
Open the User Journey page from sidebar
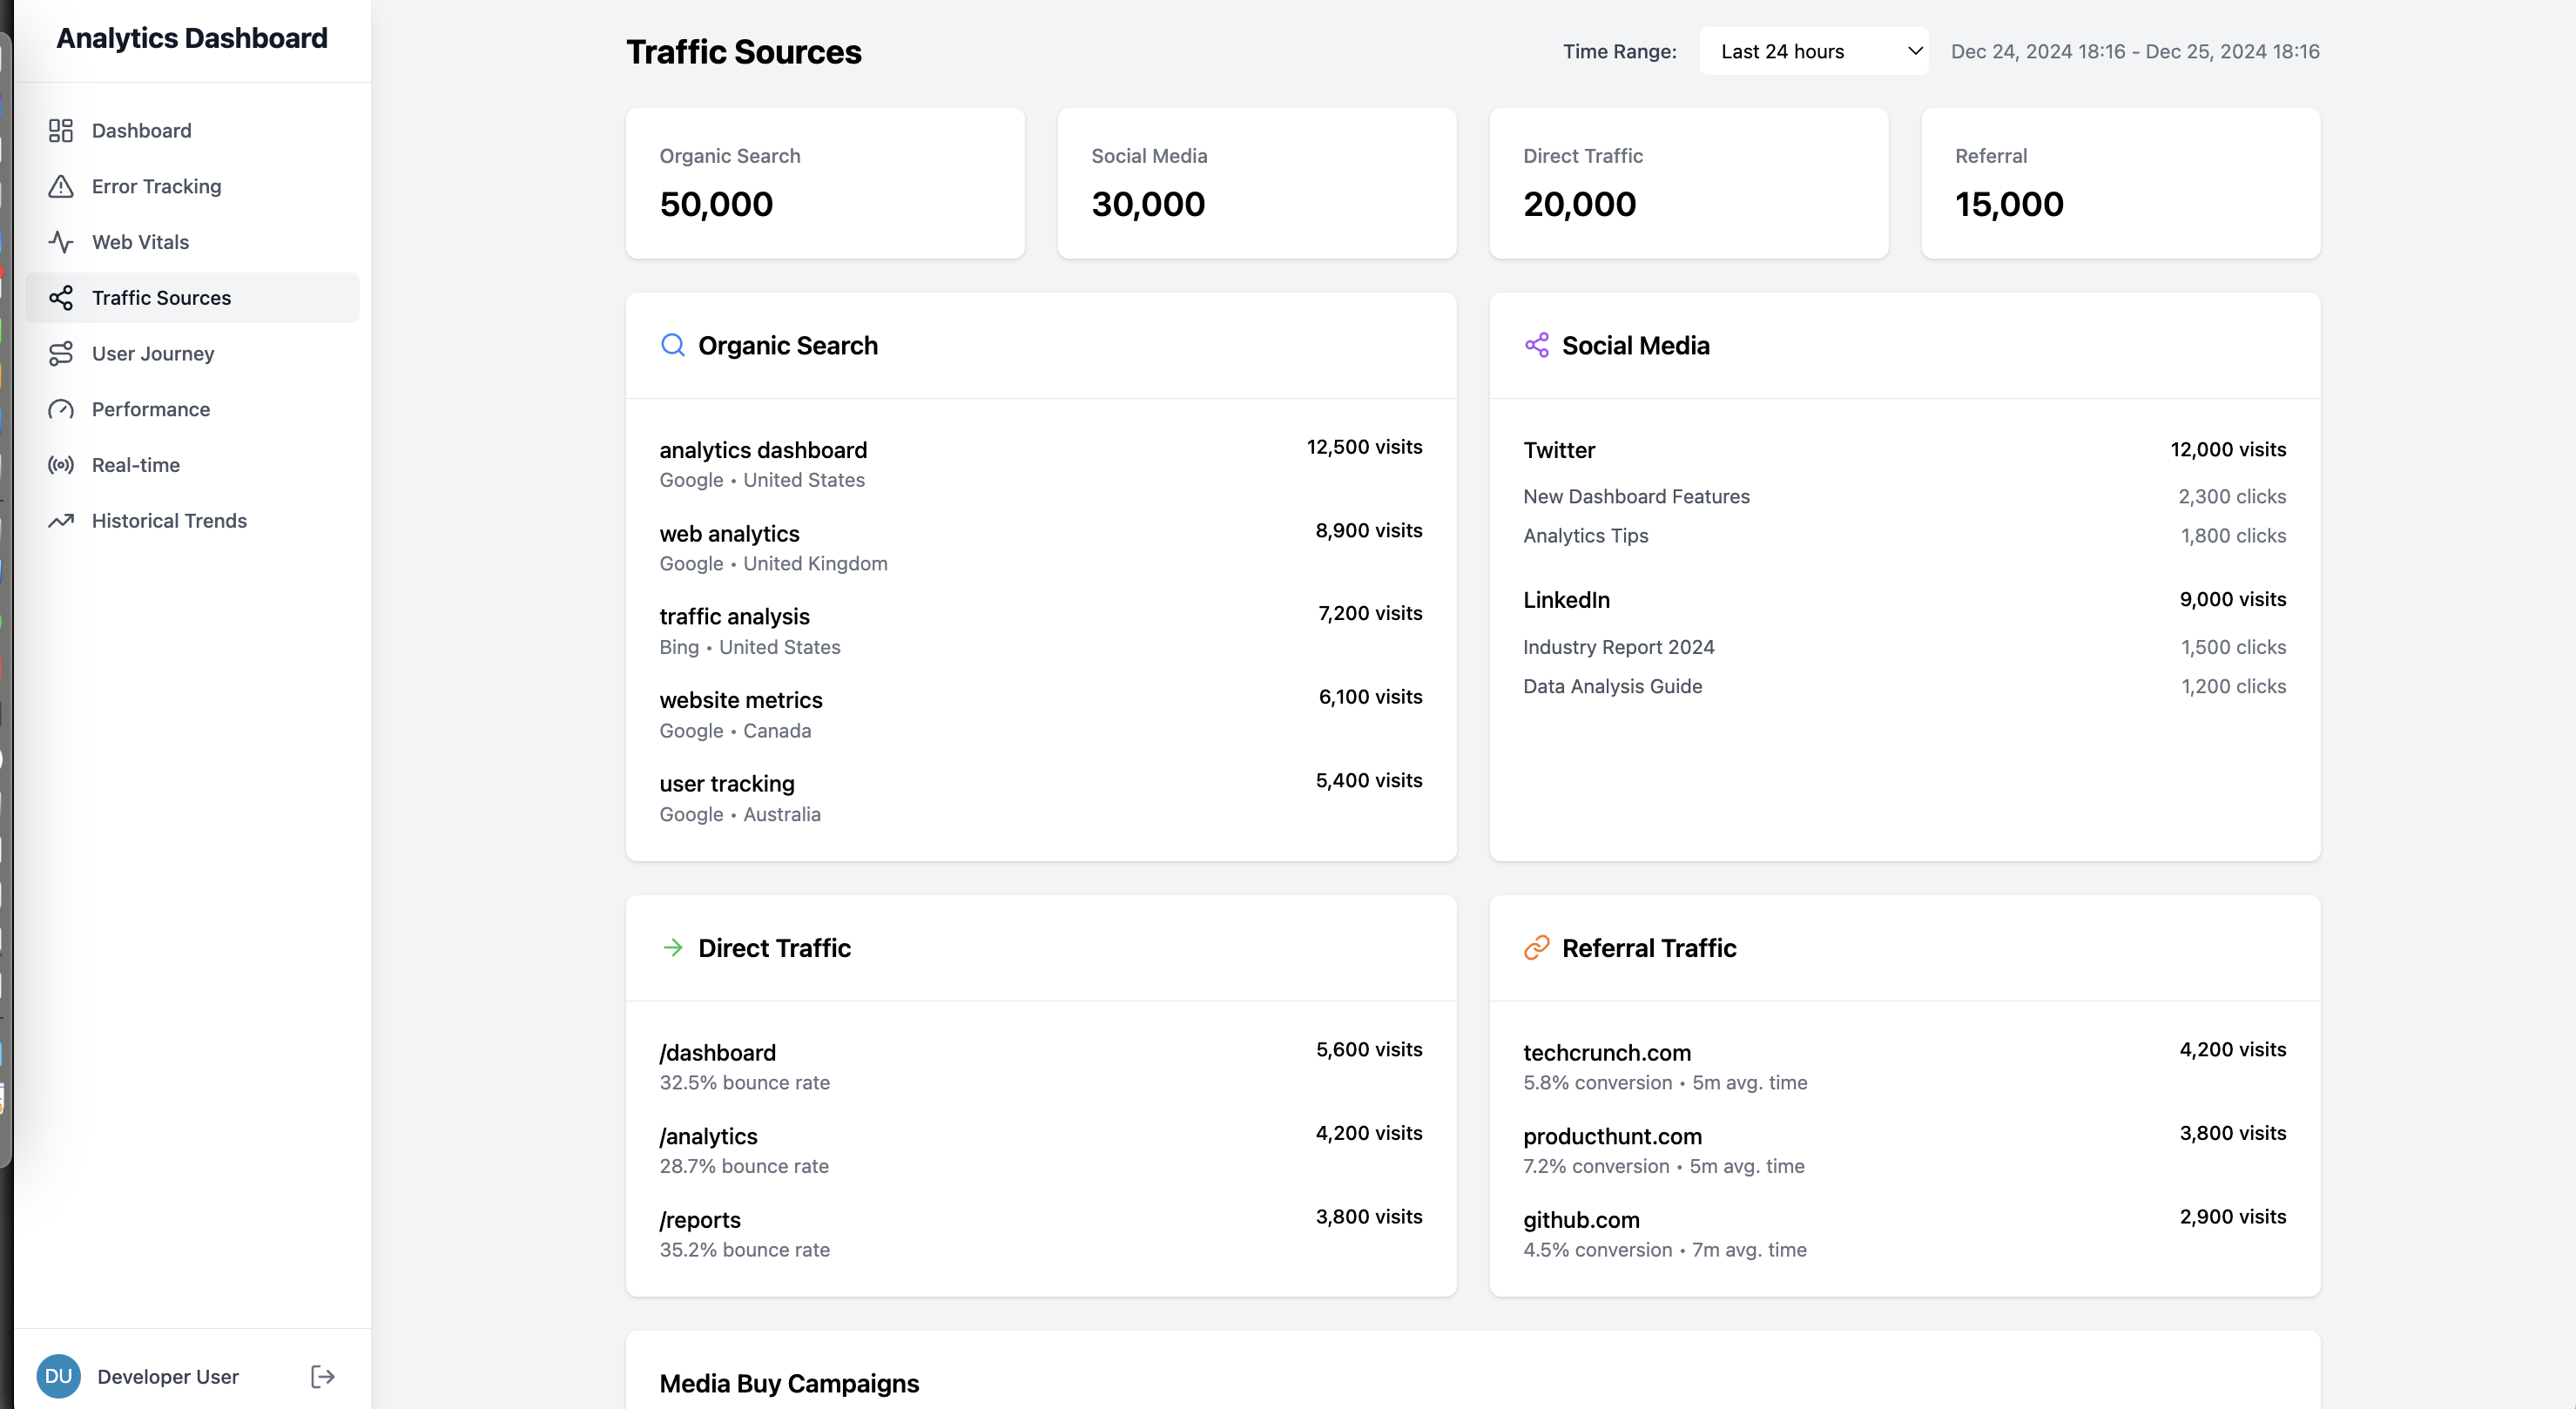point(153,353)
